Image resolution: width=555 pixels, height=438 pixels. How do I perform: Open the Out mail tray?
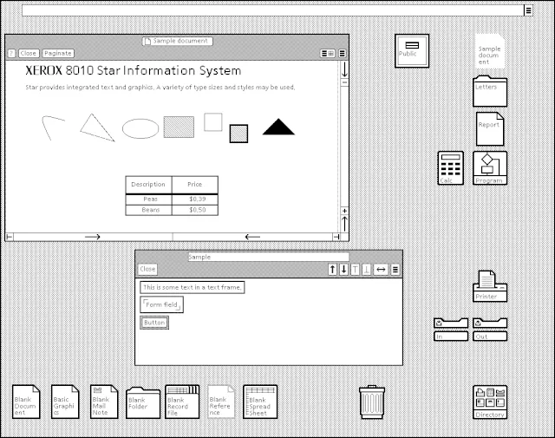point(490,330)
